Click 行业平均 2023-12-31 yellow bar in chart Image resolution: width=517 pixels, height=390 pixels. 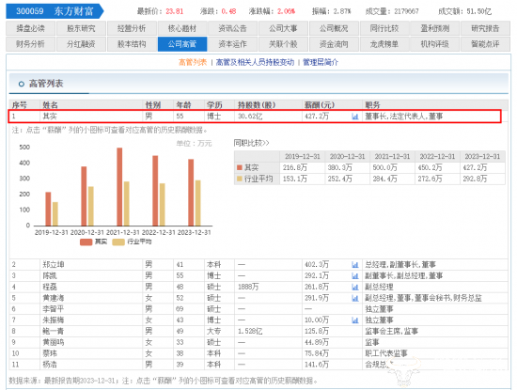coord(197,203)
